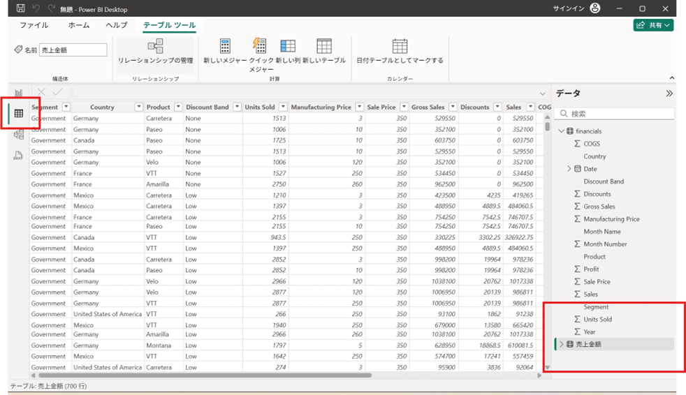Select the Country field in データ pane

point(594,156)
